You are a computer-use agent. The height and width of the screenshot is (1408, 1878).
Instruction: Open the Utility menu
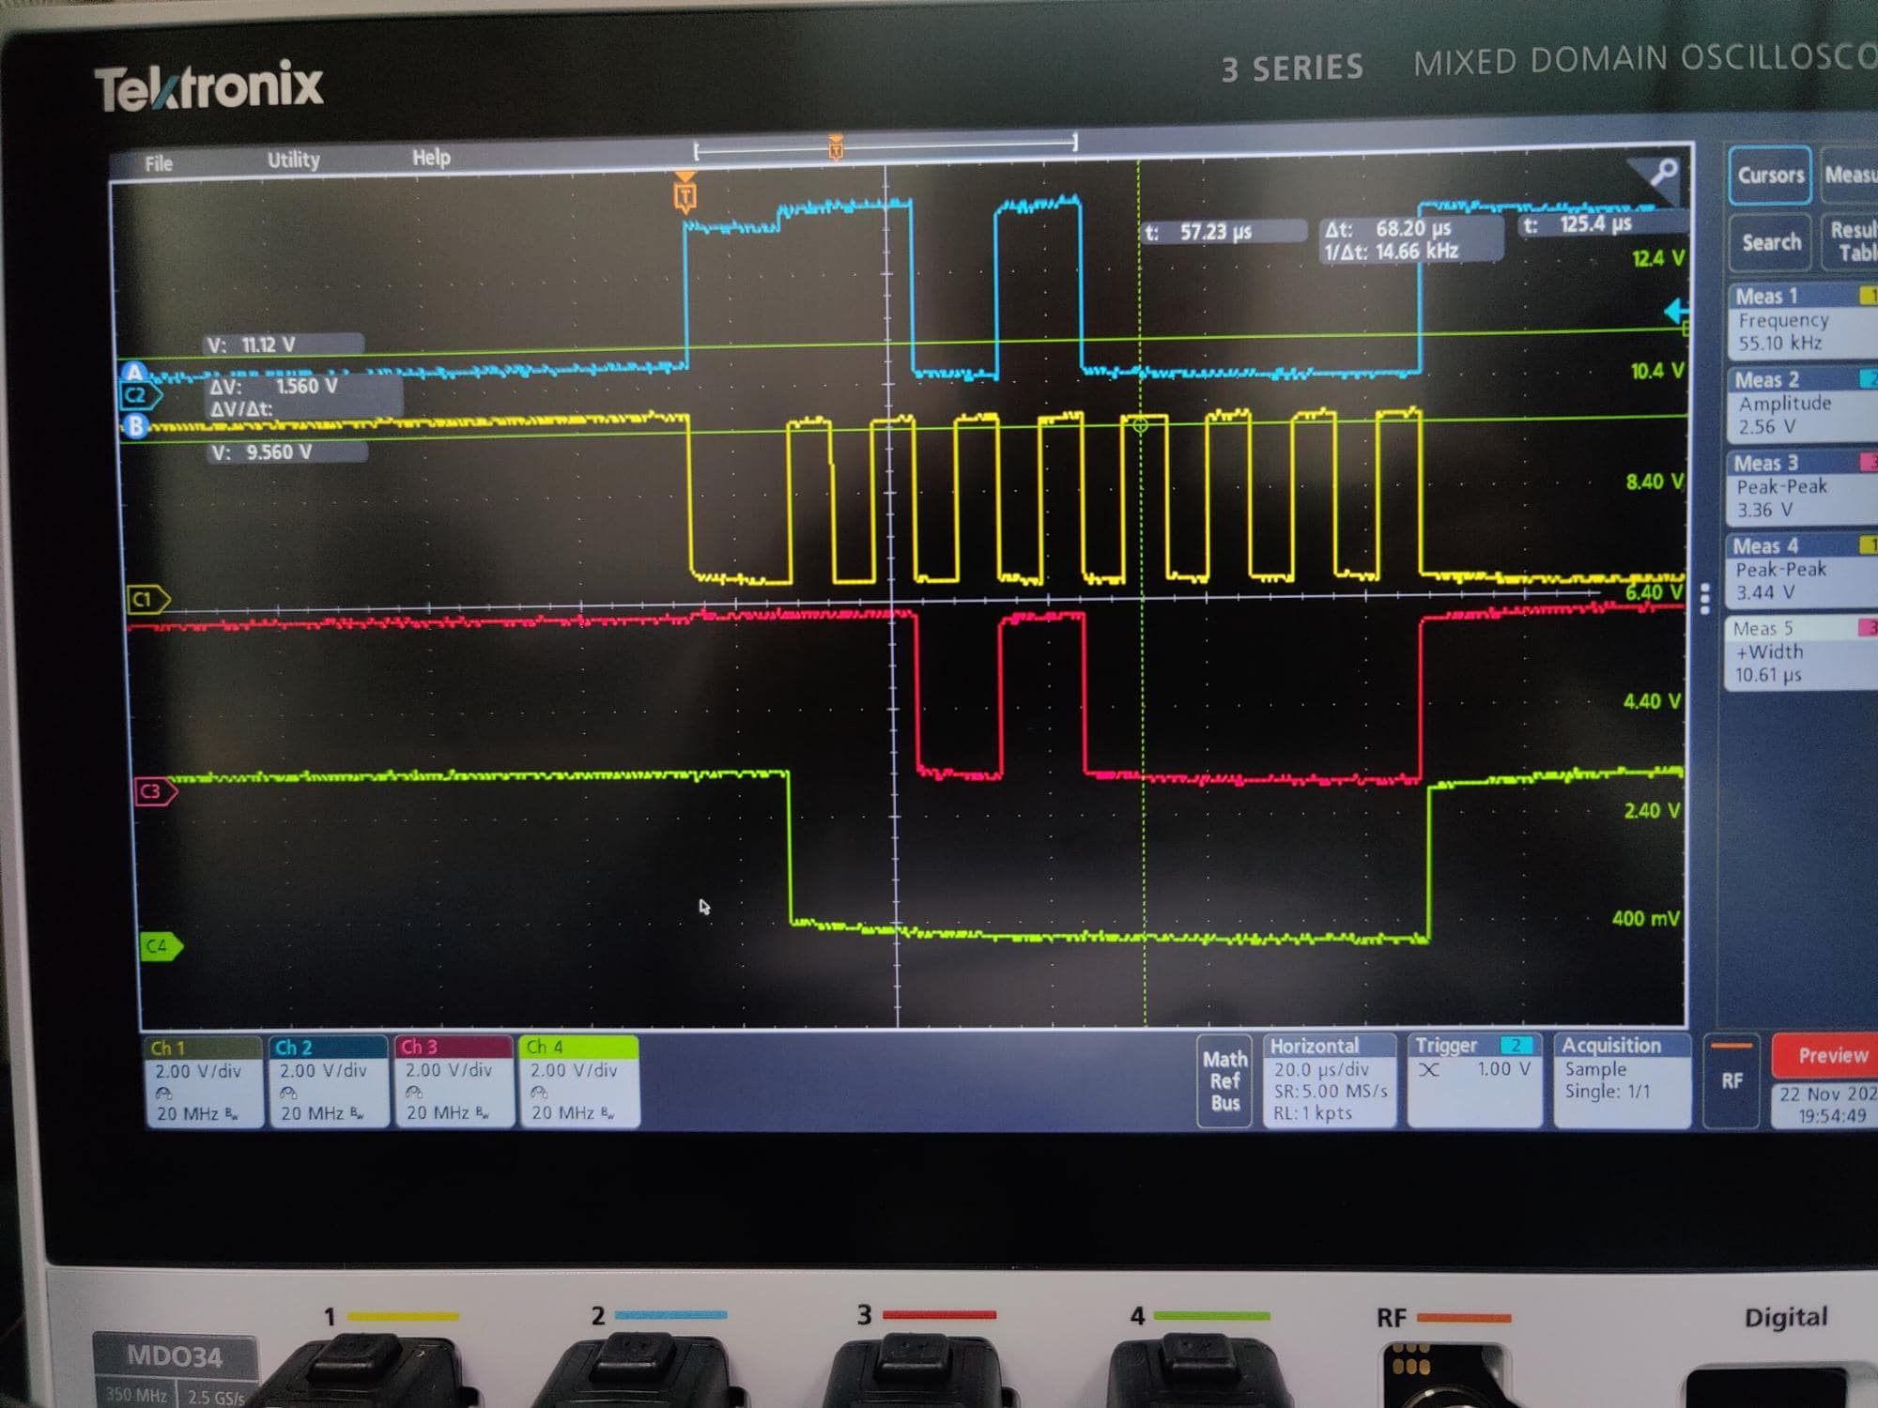click(x=293, y=160)
